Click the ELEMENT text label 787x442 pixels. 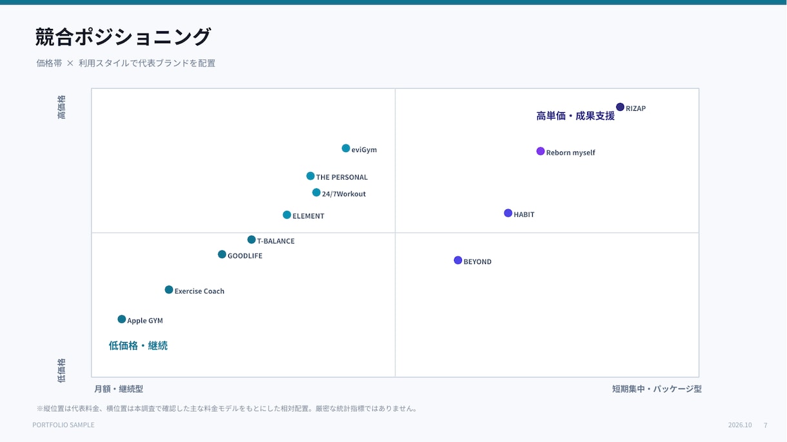[308, 216]
